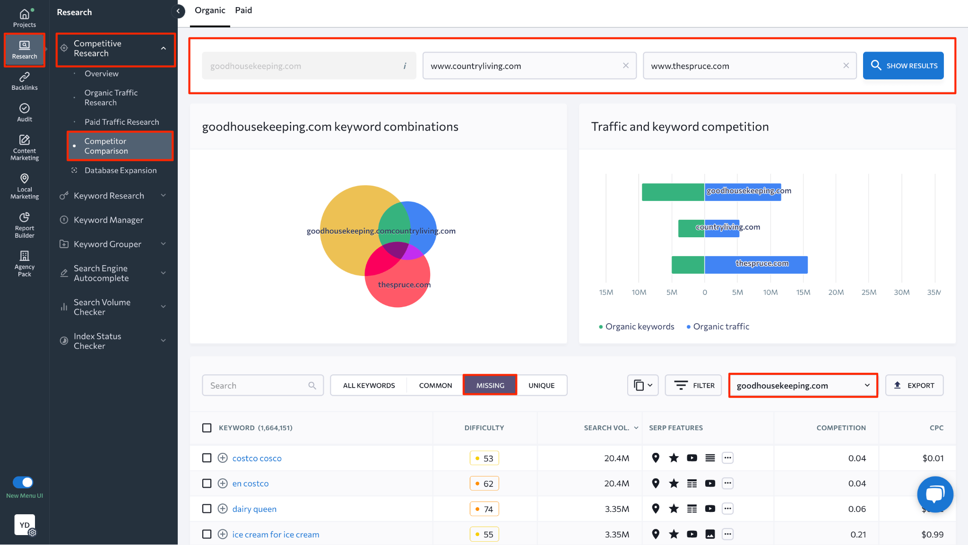Switch to the Paid tab
Image resolution: width=968 pixels, height=545 pixels.
coord(243,10)
